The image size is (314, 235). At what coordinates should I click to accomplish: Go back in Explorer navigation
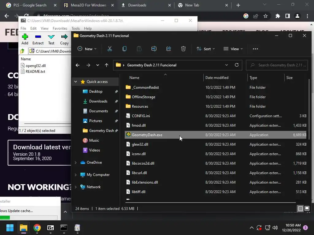(x=78, y=65)
